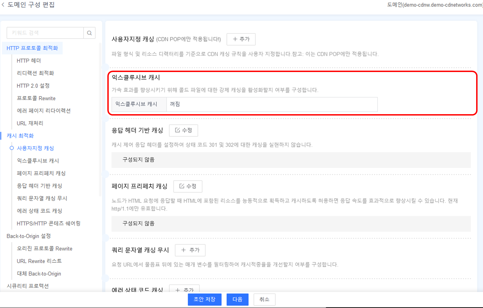
Task: Click the keyword search magnifier icon
Action: pyautogui.click(x=90, y=33)
